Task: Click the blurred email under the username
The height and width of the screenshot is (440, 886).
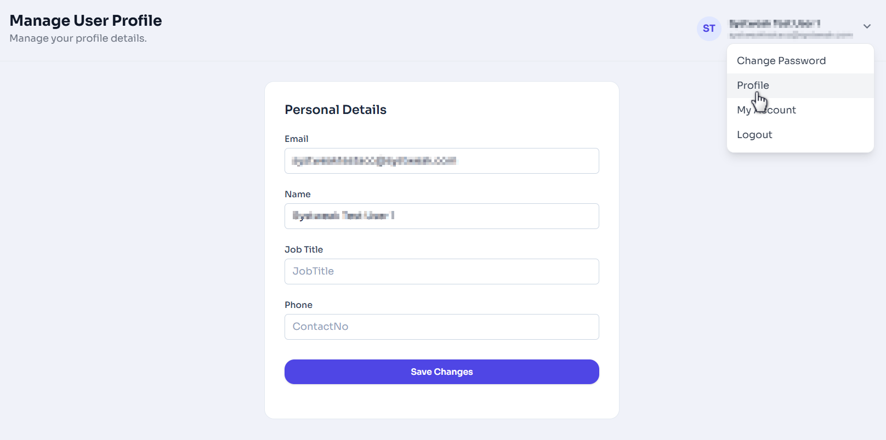Action: 791,35
